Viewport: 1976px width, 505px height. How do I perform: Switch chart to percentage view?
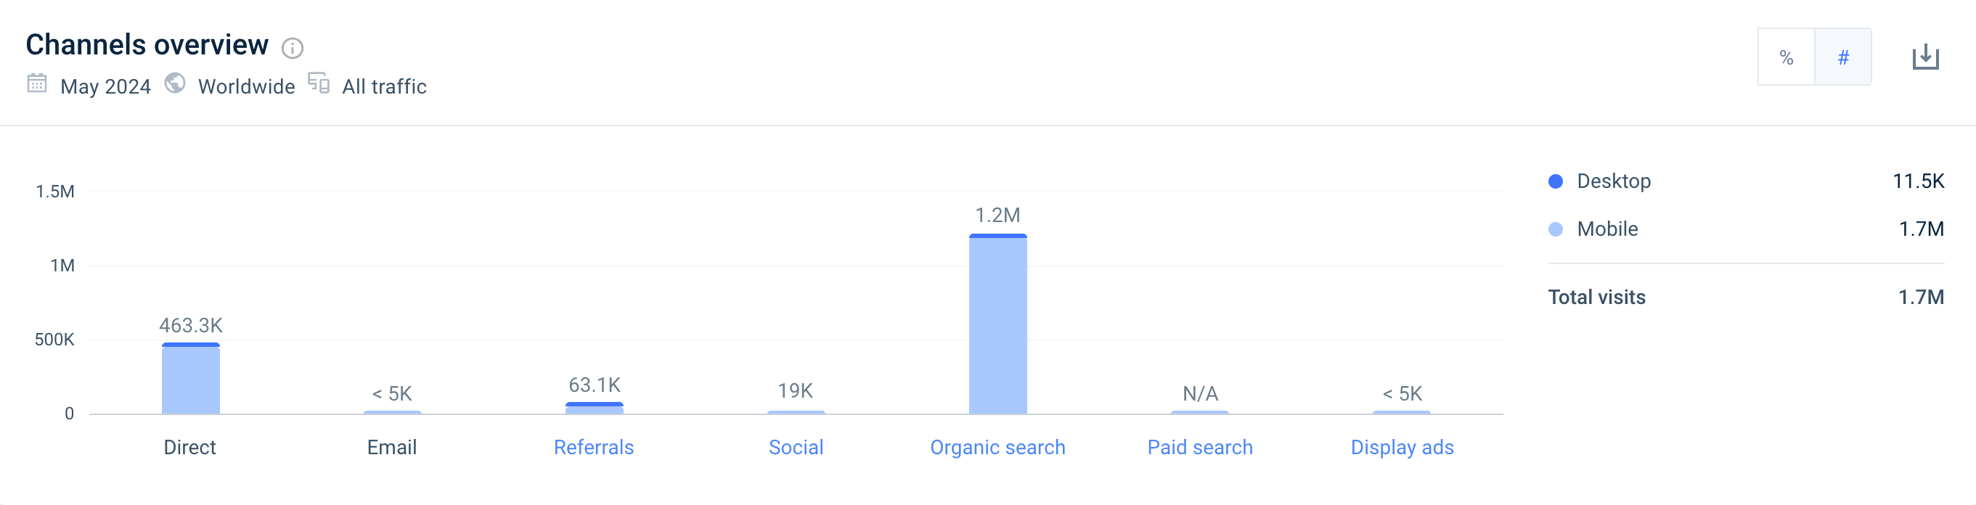(1786, 57)
